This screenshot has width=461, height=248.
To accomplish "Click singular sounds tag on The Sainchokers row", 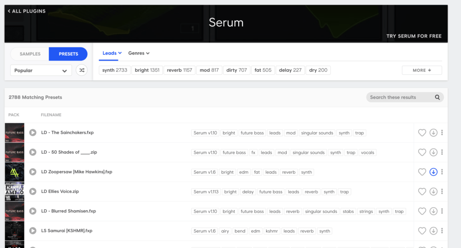I will [x=317, y=133].
